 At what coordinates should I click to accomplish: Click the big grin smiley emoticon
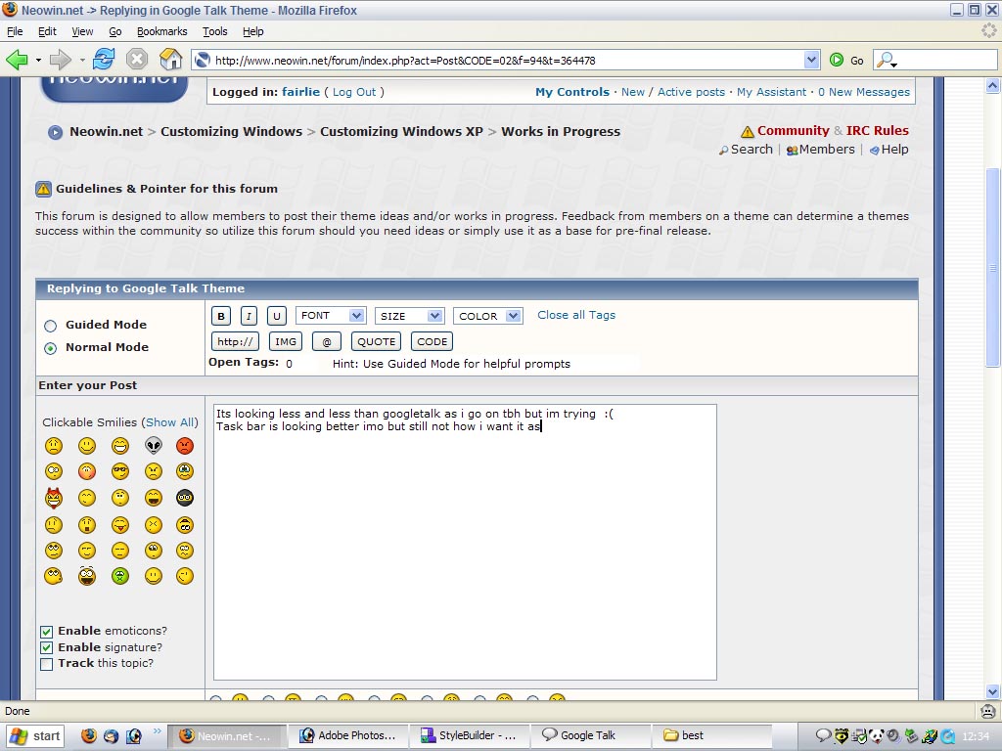119,445
